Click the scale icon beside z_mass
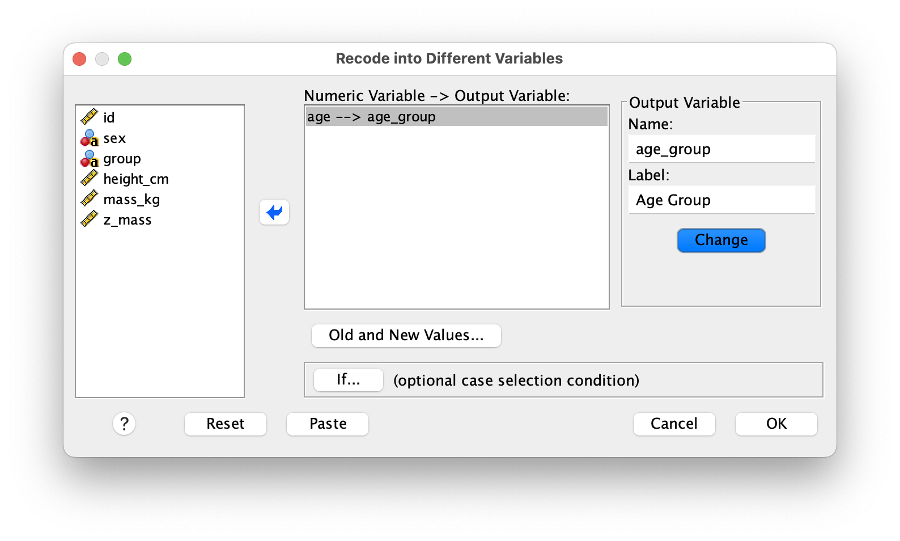This screenshot has height=541, width=900. [89, 219]
